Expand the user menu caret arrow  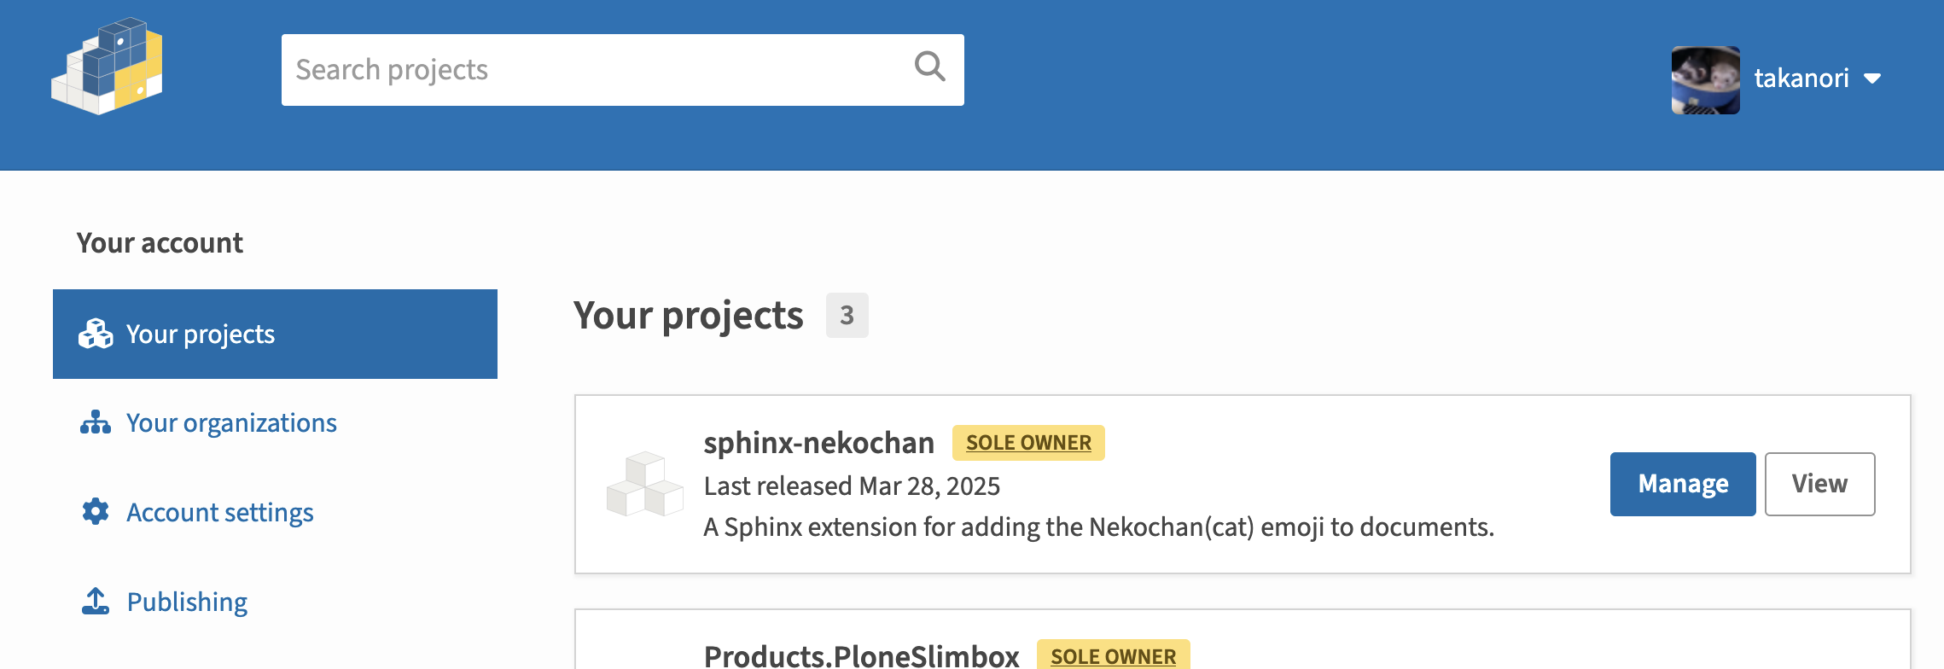point(1872,79)
